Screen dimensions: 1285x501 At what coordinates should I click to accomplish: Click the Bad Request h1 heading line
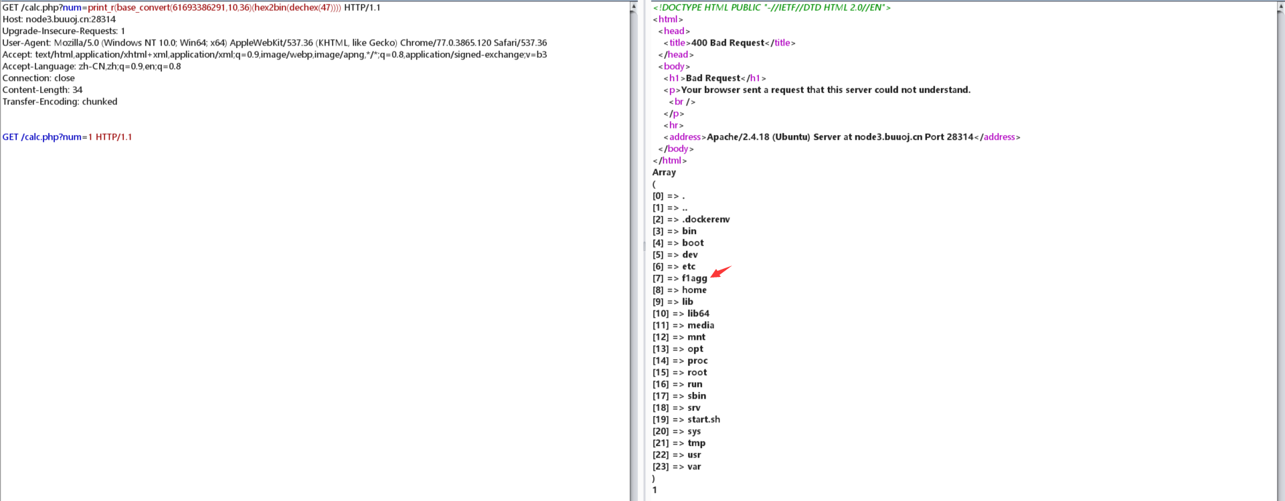click(715, 78)
